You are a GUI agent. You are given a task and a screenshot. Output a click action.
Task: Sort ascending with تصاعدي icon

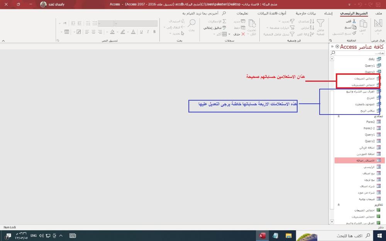(x=312, y=21)
